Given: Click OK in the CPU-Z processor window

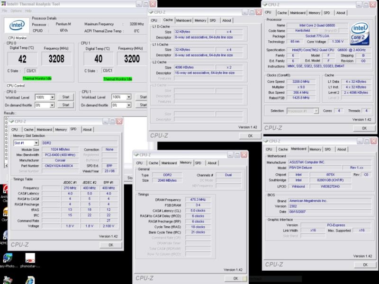Looking at the screenshot, I should [x=364, y=128].
